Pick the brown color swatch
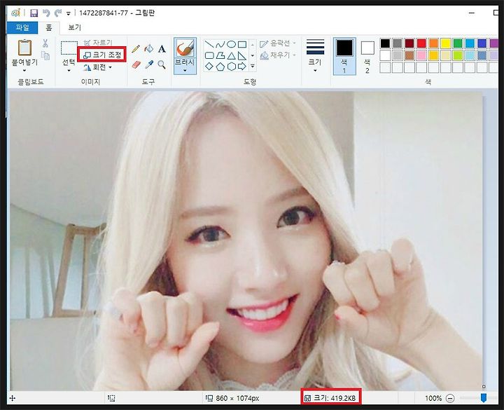Screen dimensions: 504x410 coord(409,55)
